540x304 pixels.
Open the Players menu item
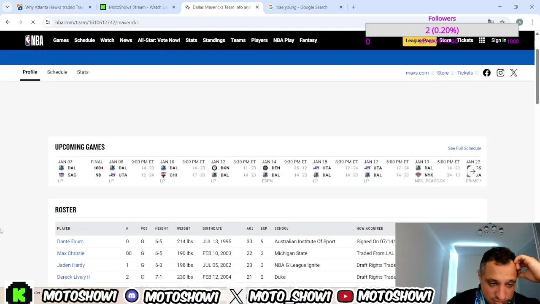[x=259, y=40]
